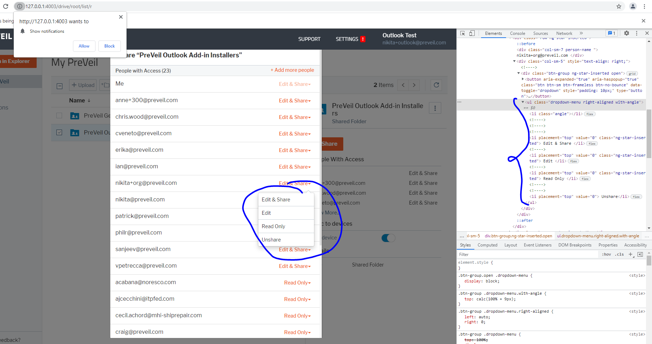The image size is (652, 344).
Task: Switch to the Network tab in DevTools
Action: point(564,33)
